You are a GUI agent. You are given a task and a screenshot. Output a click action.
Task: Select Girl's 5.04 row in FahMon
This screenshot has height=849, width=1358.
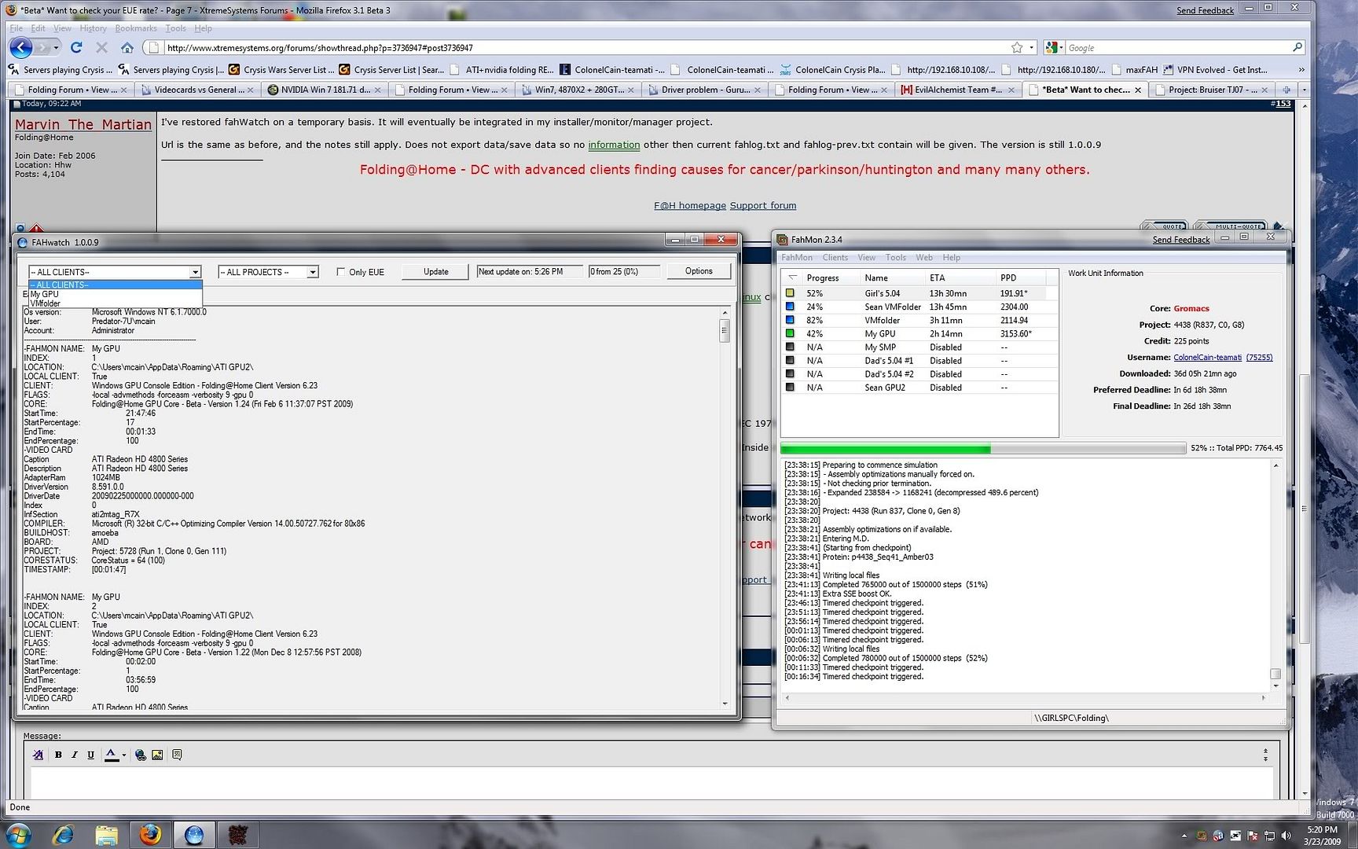point(919,293)
